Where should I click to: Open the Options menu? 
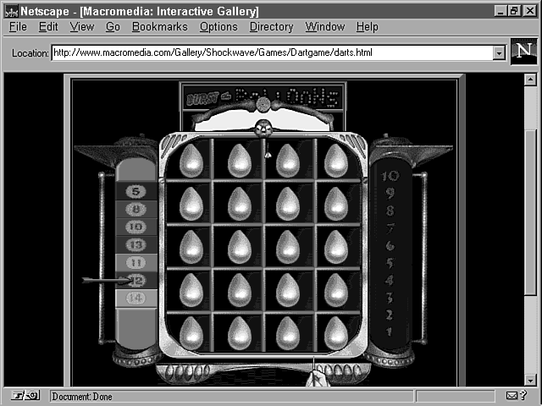point(218,27)
